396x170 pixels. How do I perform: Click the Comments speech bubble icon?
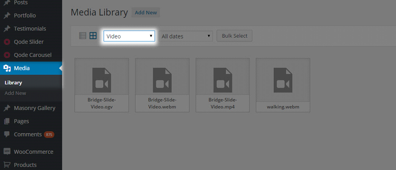[x=7, y=134]
